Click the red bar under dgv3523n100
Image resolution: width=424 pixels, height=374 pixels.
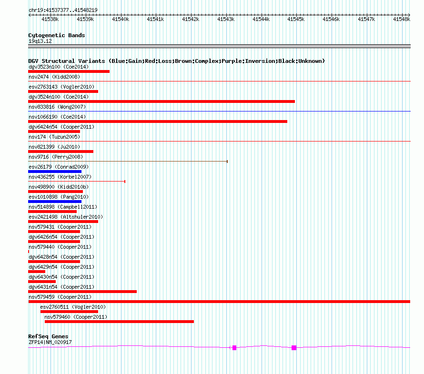tap(69, 71)
